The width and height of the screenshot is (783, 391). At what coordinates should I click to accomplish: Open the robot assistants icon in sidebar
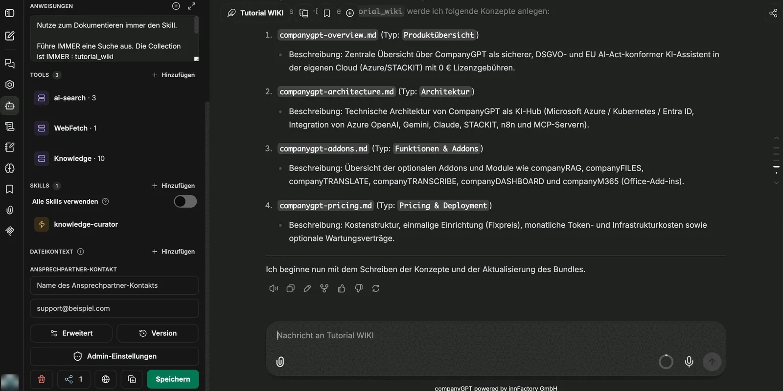(9, 106)
